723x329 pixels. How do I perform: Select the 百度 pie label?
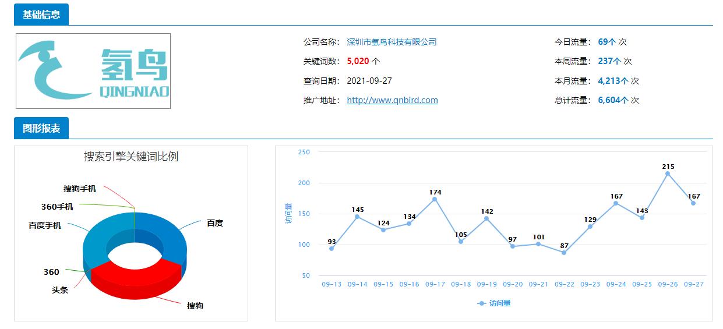tap(215, 223)
